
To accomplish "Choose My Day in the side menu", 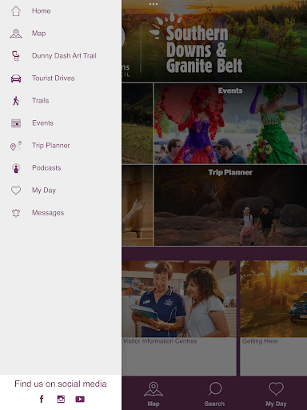I will click(44, 191).
